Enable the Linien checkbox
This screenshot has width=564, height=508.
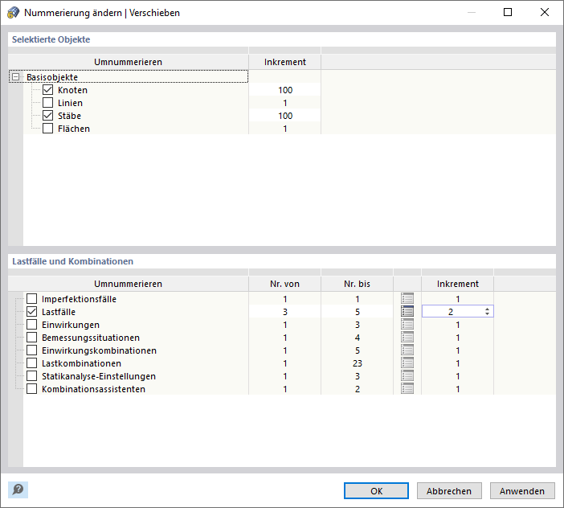(47, 103)
